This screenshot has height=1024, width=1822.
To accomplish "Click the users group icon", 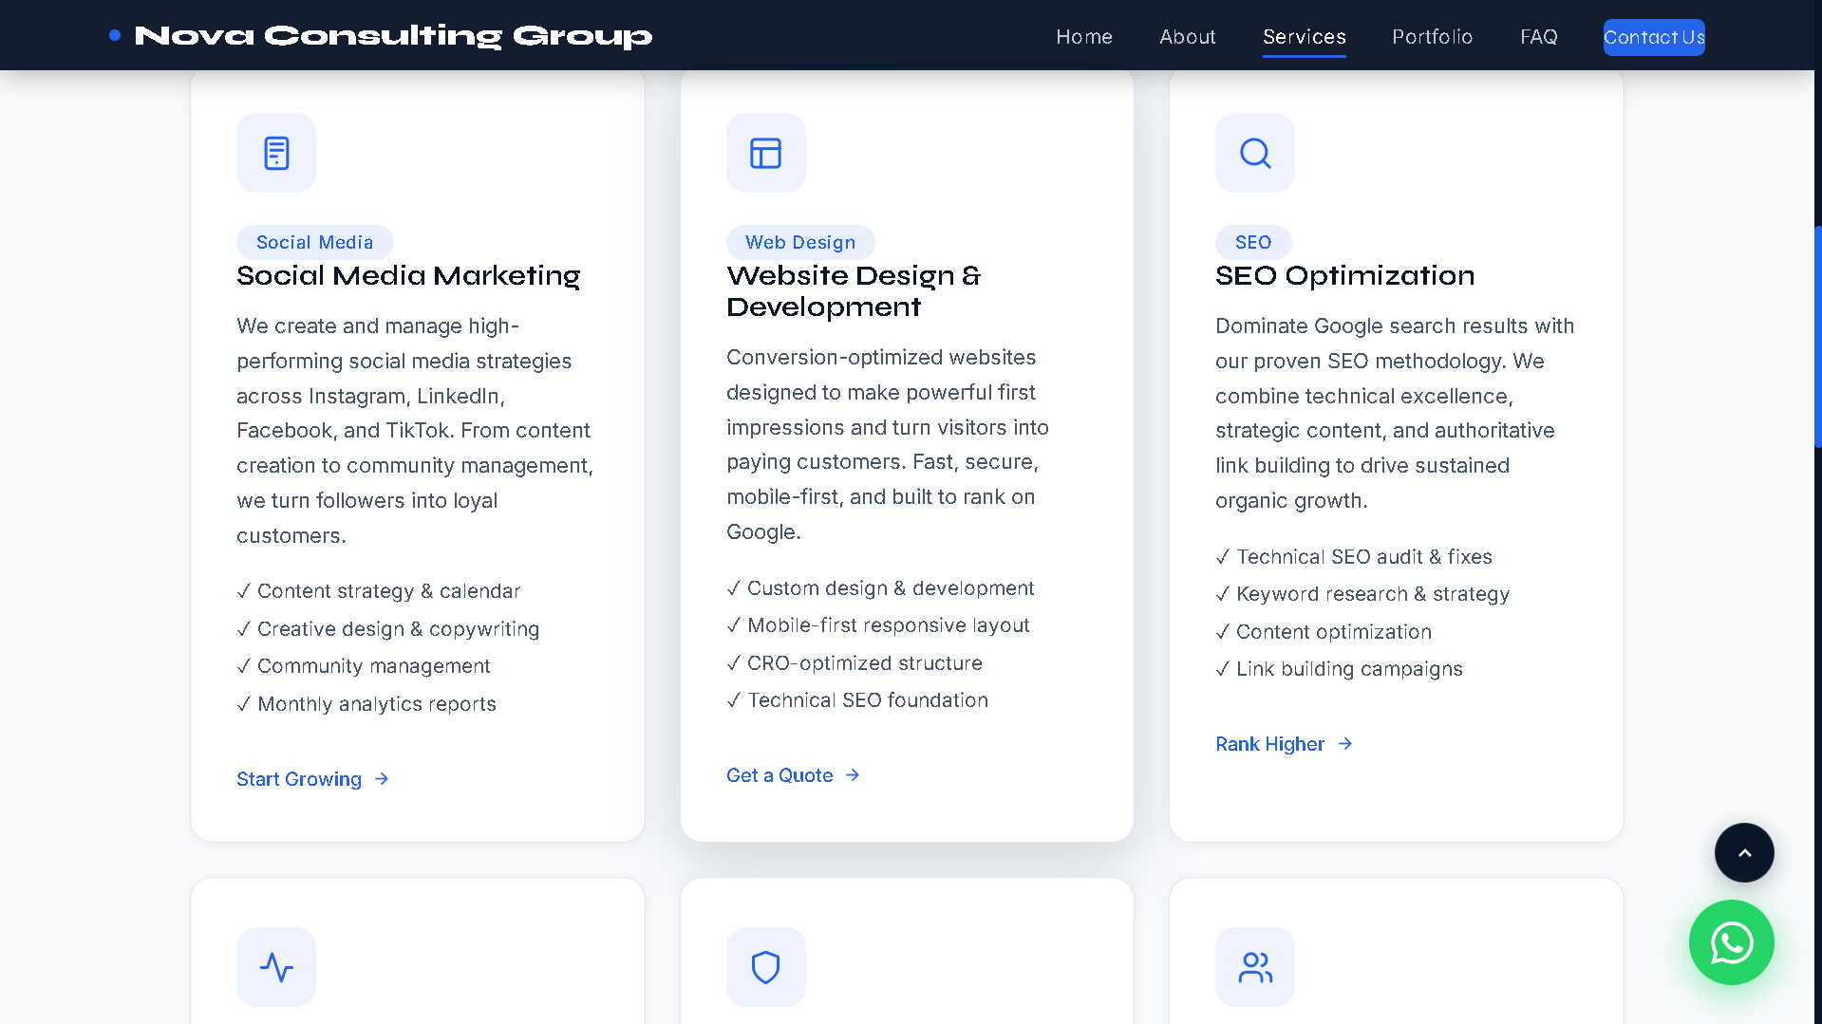I will click(1254, 966).
